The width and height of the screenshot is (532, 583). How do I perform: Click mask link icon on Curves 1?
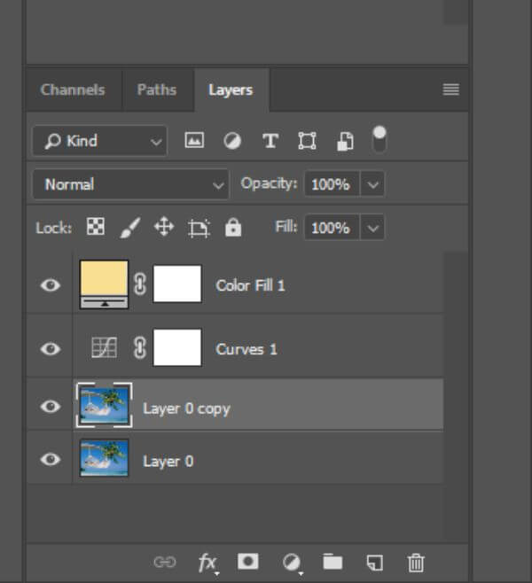click(x=140, y=348)
